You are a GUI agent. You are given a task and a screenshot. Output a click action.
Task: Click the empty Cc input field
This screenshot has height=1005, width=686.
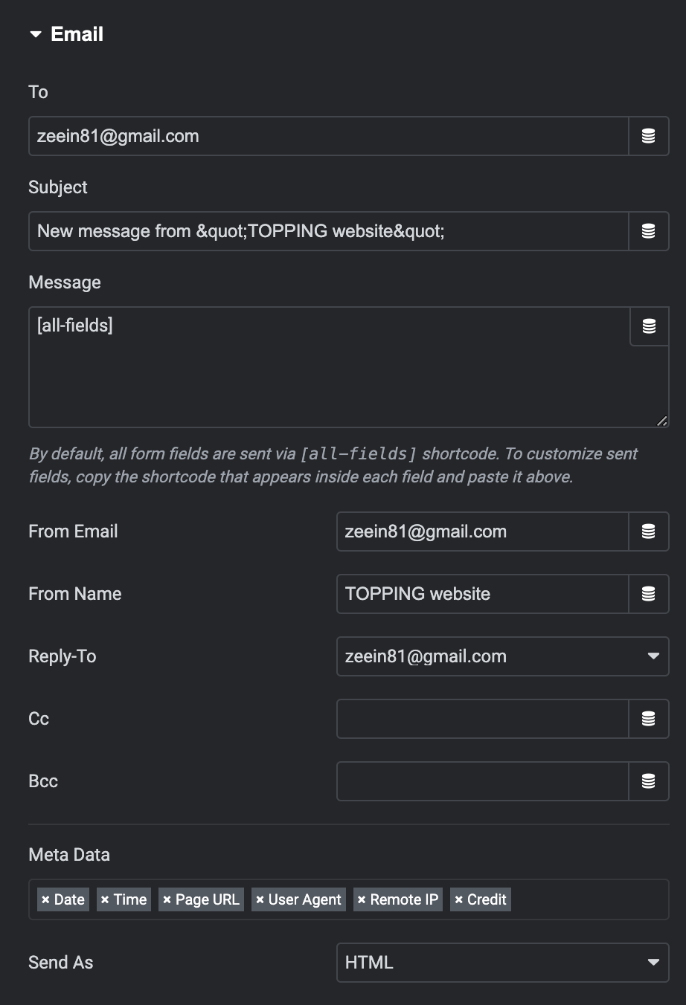[x=483, y=719]
